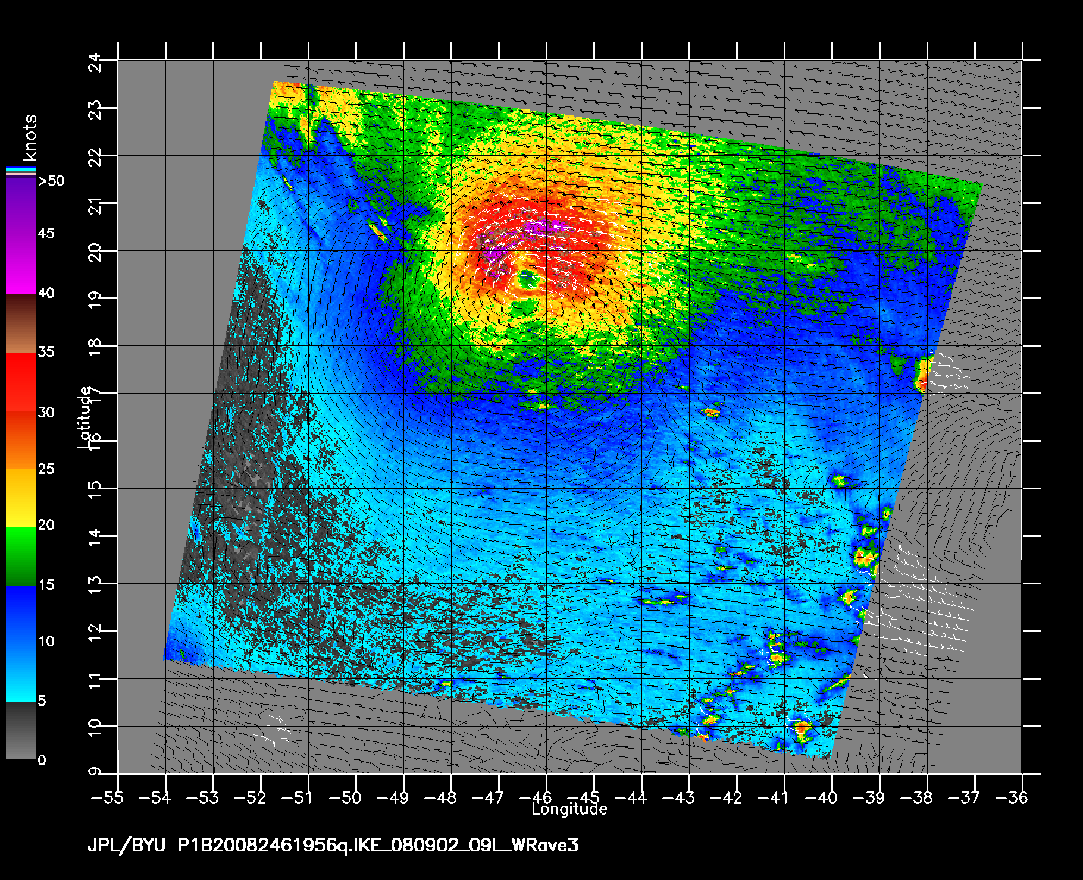Click the gray band of the colorbar
The image size is (1083, 880).
click(x=21, y=730)
